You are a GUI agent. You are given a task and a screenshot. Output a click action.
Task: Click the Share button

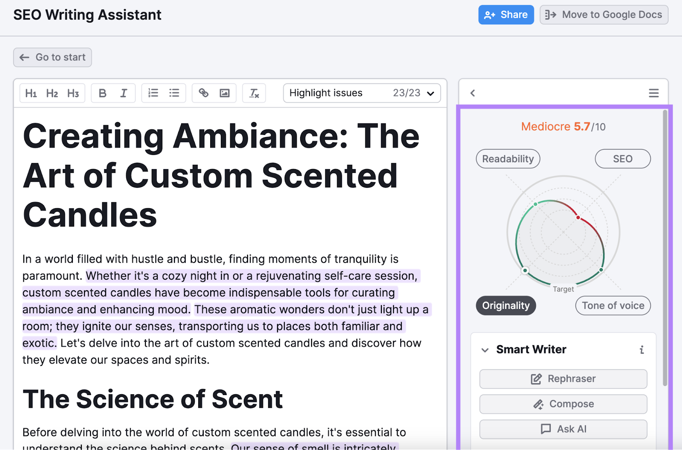506,14
